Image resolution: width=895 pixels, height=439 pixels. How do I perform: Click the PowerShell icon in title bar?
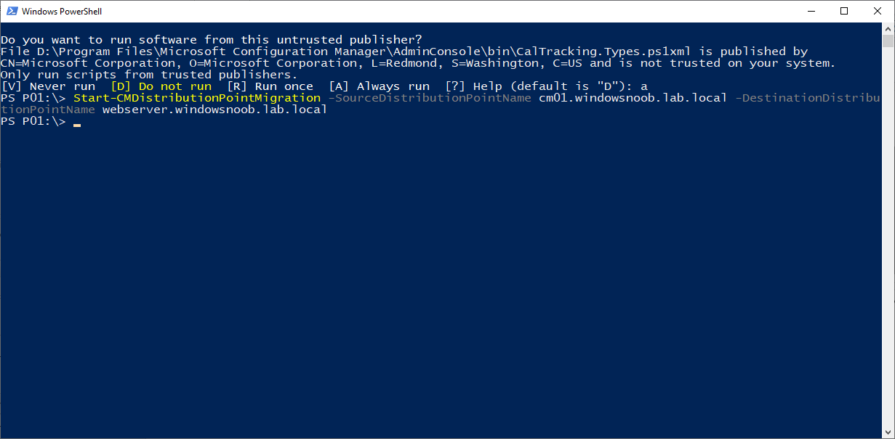11,11
